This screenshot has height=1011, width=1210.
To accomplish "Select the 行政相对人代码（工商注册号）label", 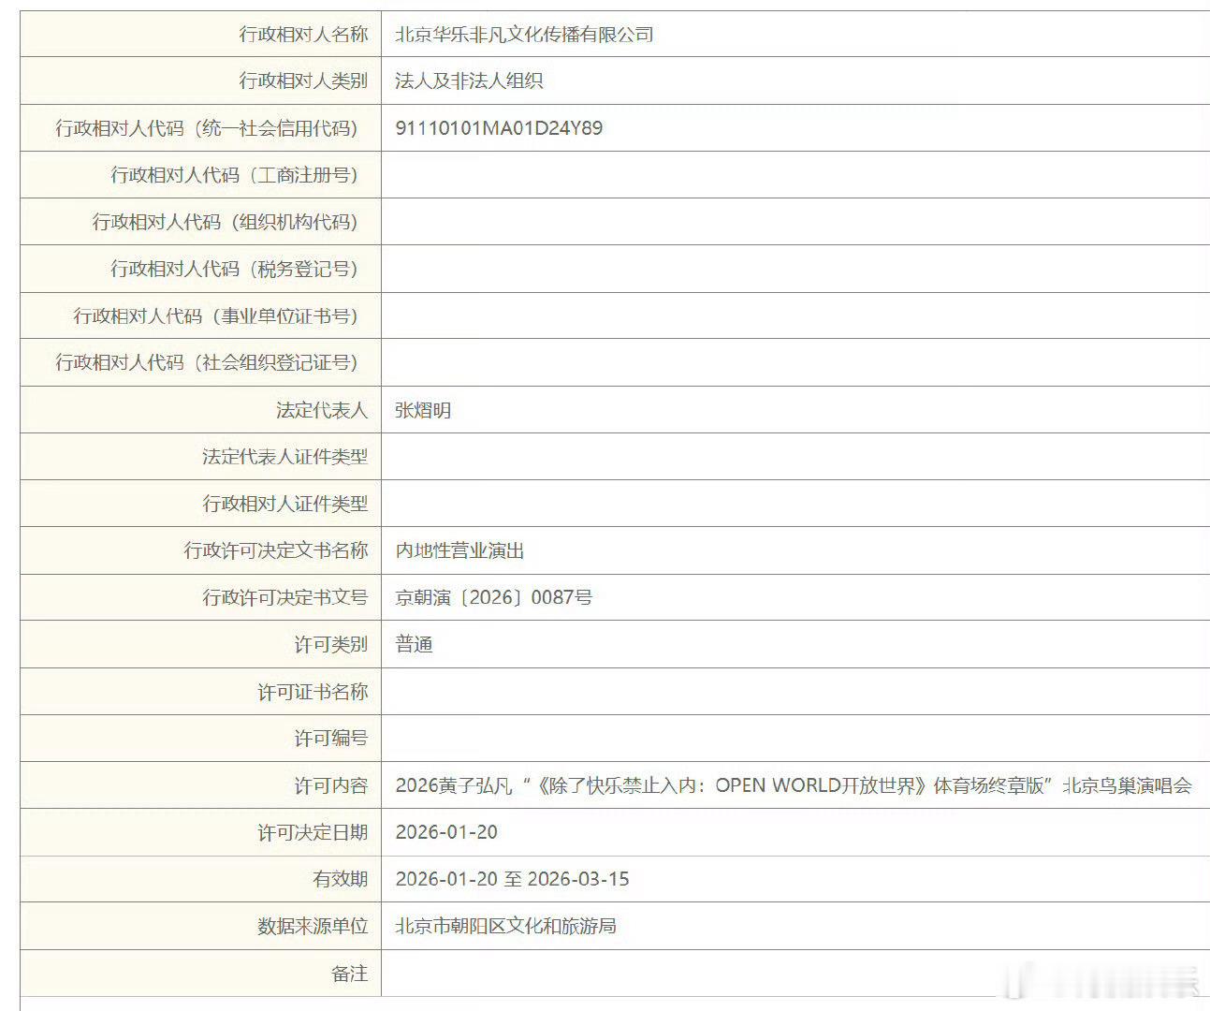I will pyautogui.click(x=211, y=175).
